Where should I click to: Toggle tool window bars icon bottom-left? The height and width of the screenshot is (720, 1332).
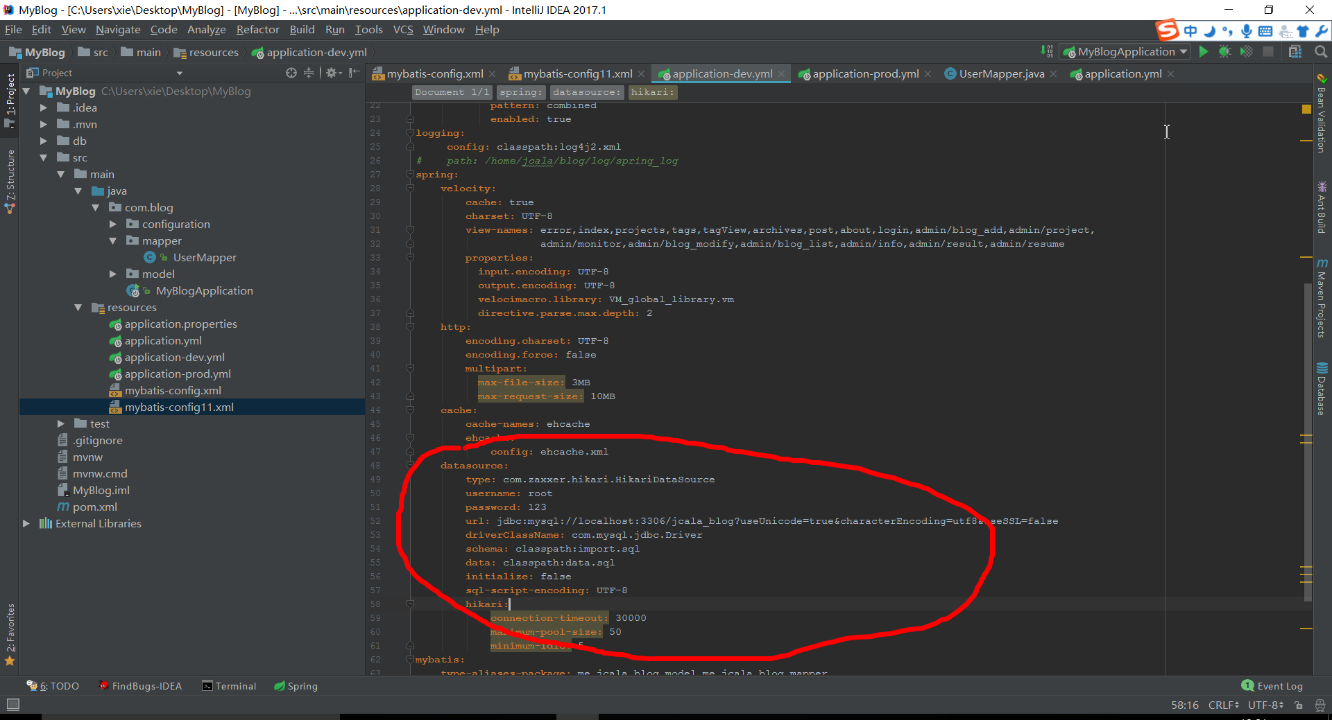(12, 705)
